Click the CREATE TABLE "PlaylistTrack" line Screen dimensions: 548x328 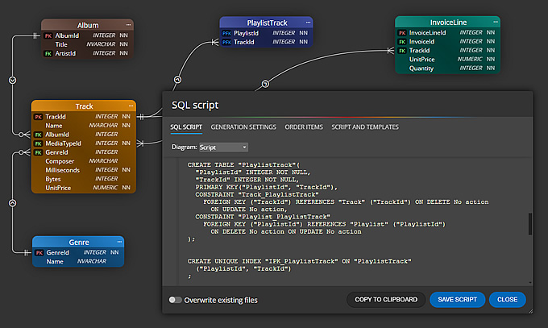point(243,164)
